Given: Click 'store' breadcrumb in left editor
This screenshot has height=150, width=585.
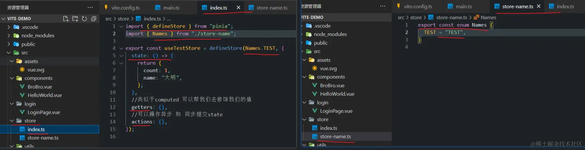Looking at the screenshot, I should coord(123,19).
